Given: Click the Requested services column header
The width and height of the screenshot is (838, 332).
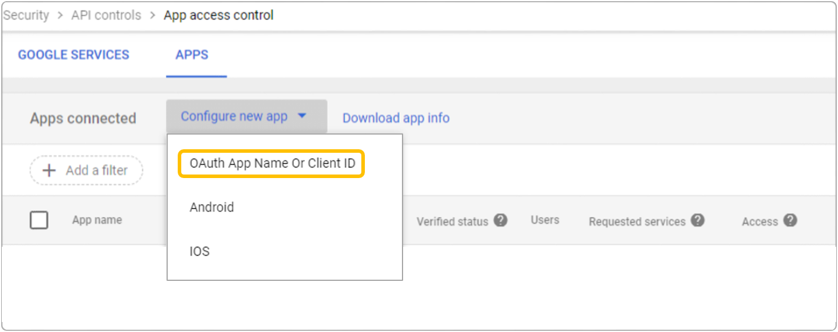Looking at the screenshot, I should (x=637, y=222).
